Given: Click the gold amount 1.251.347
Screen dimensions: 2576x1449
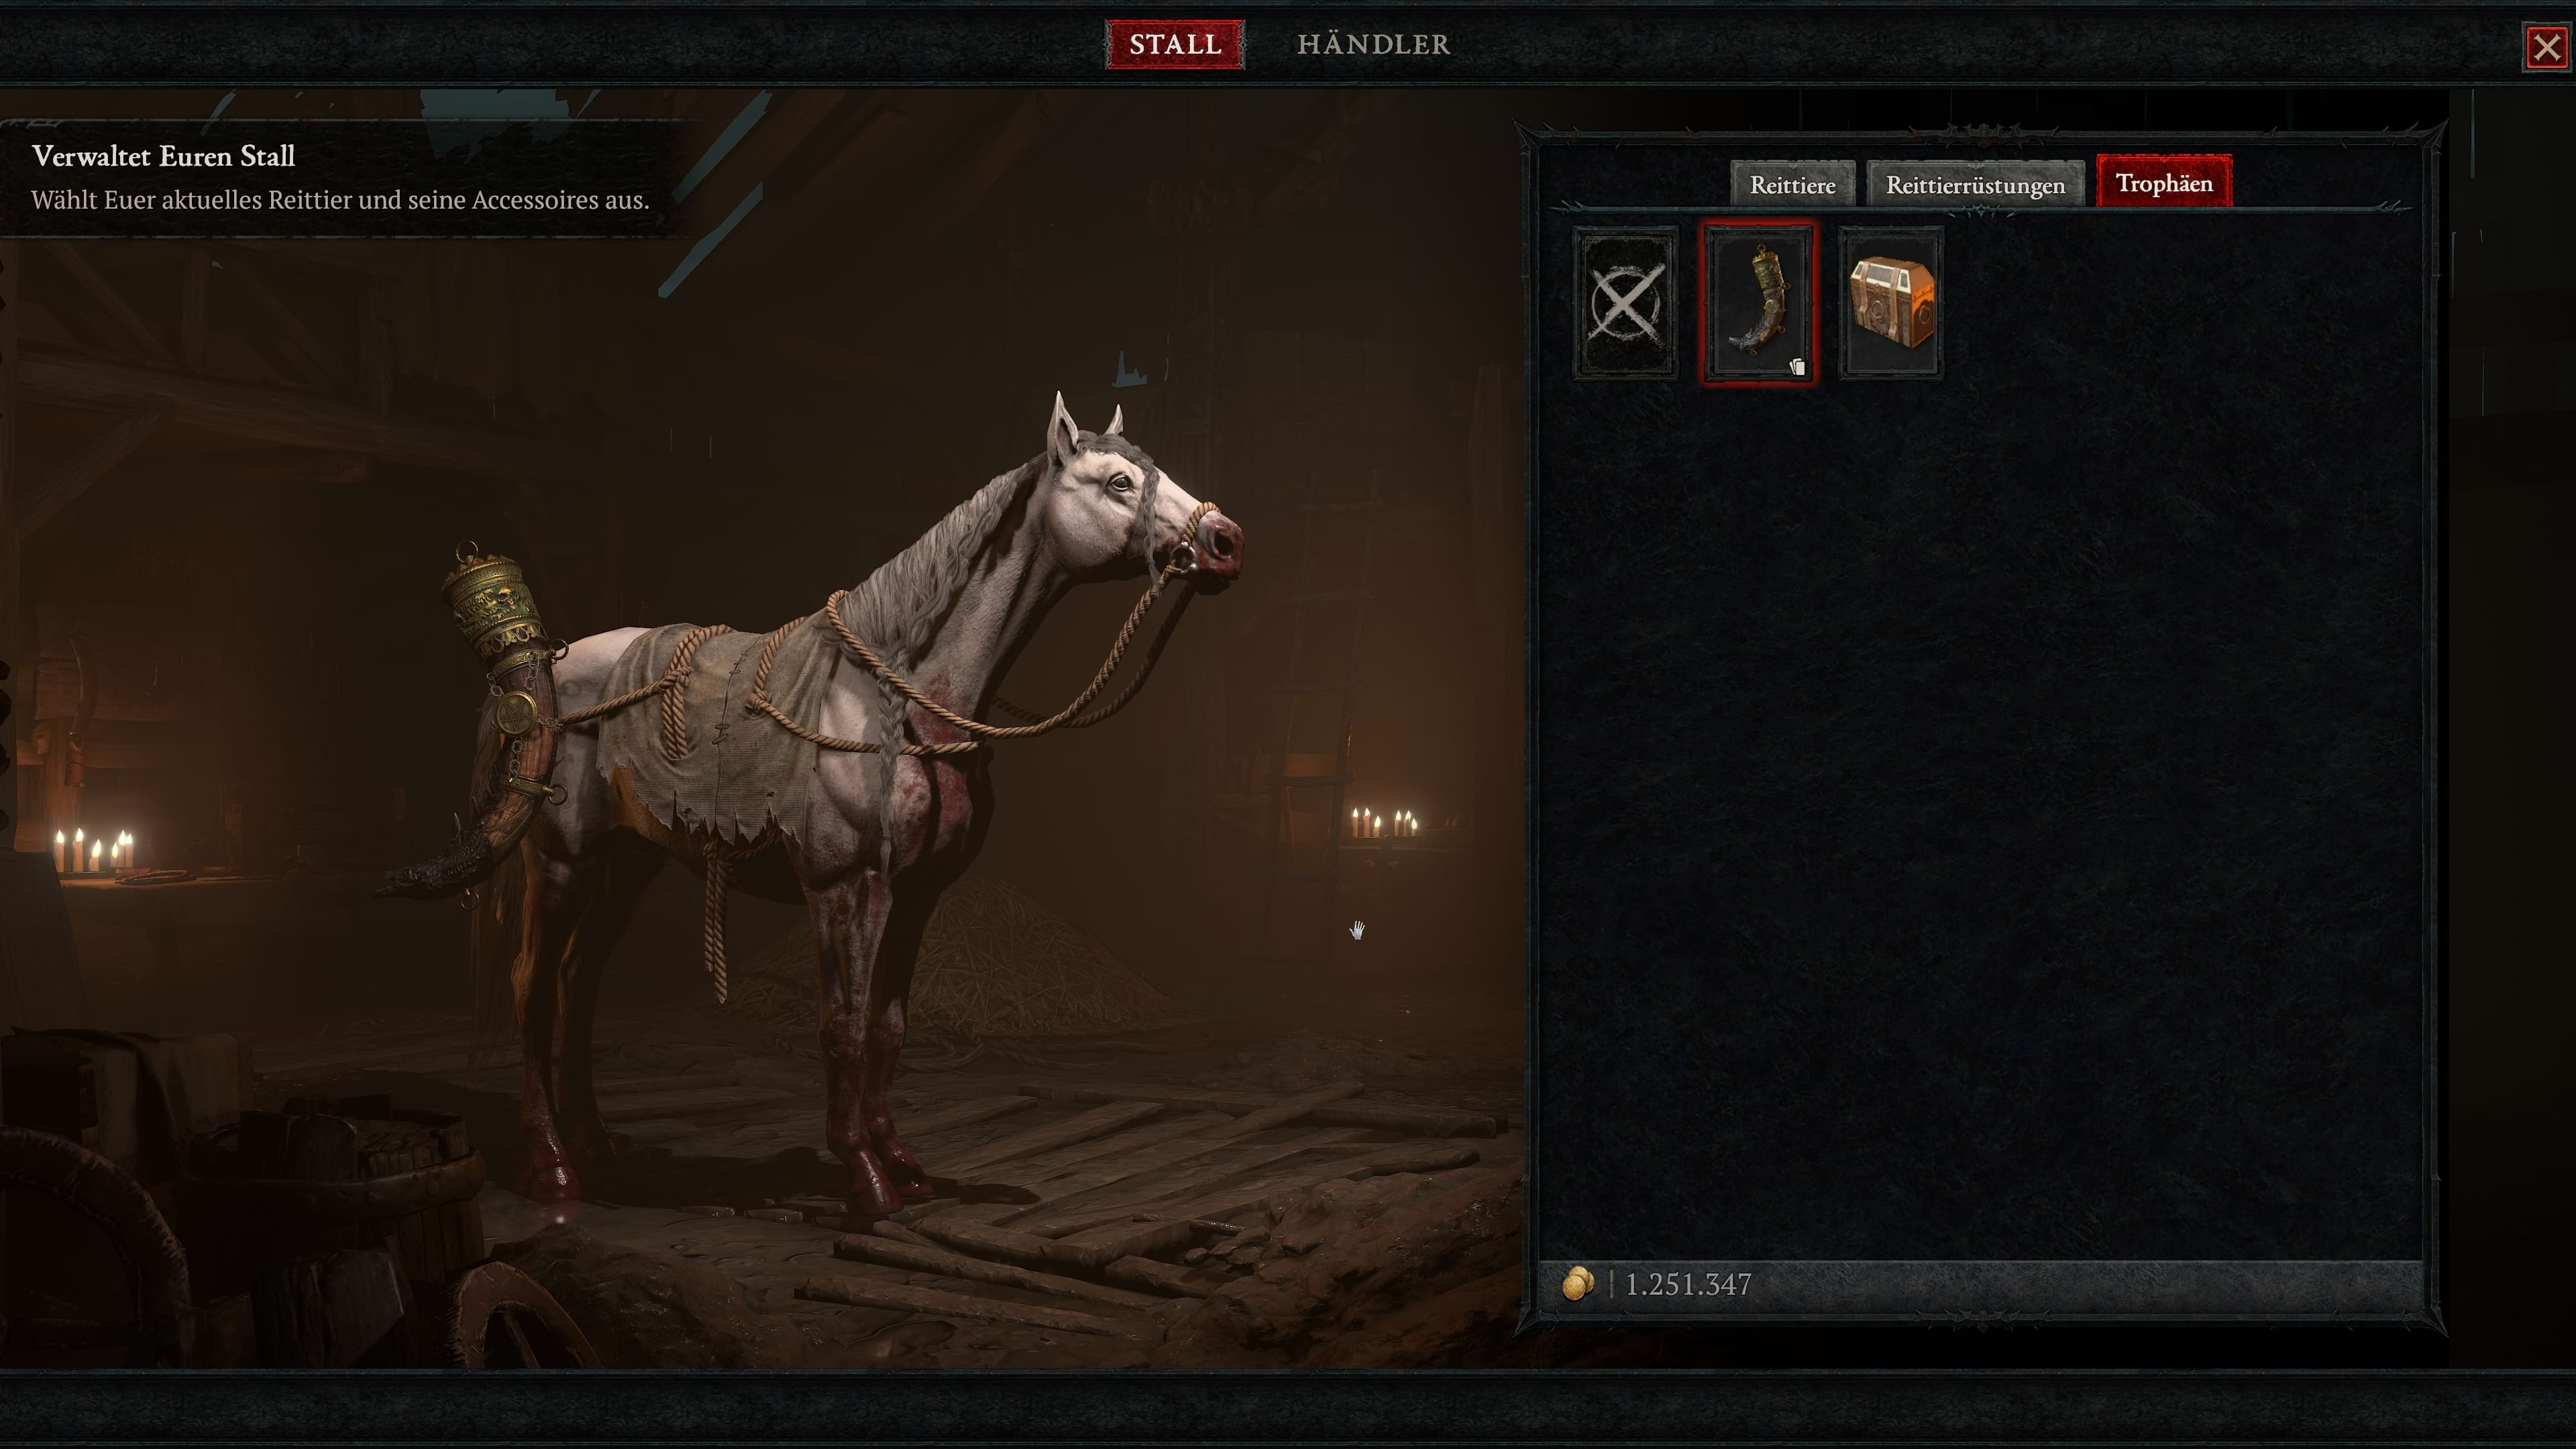Looking at the screenshot, I should click(x=1688, y=1284).
